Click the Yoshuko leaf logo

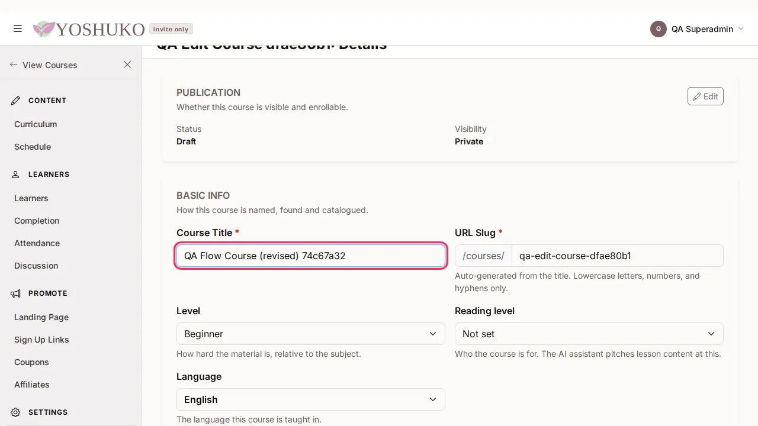pos(43,29)
